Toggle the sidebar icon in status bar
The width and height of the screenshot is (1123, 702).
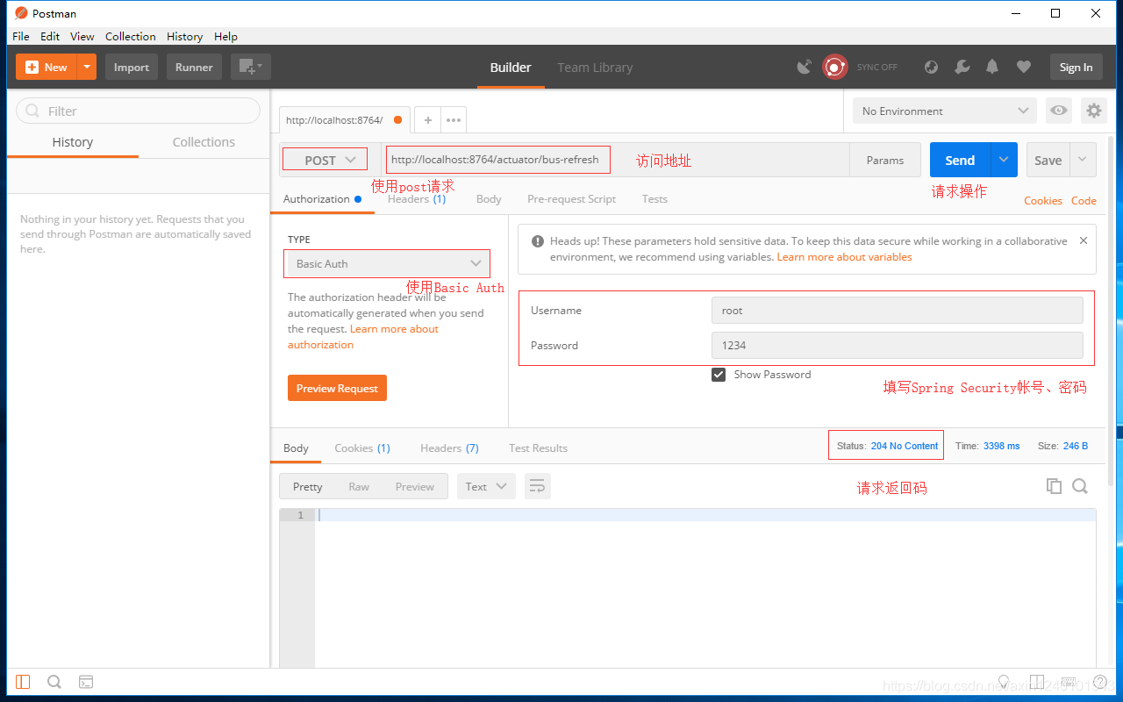coord(23,682)
